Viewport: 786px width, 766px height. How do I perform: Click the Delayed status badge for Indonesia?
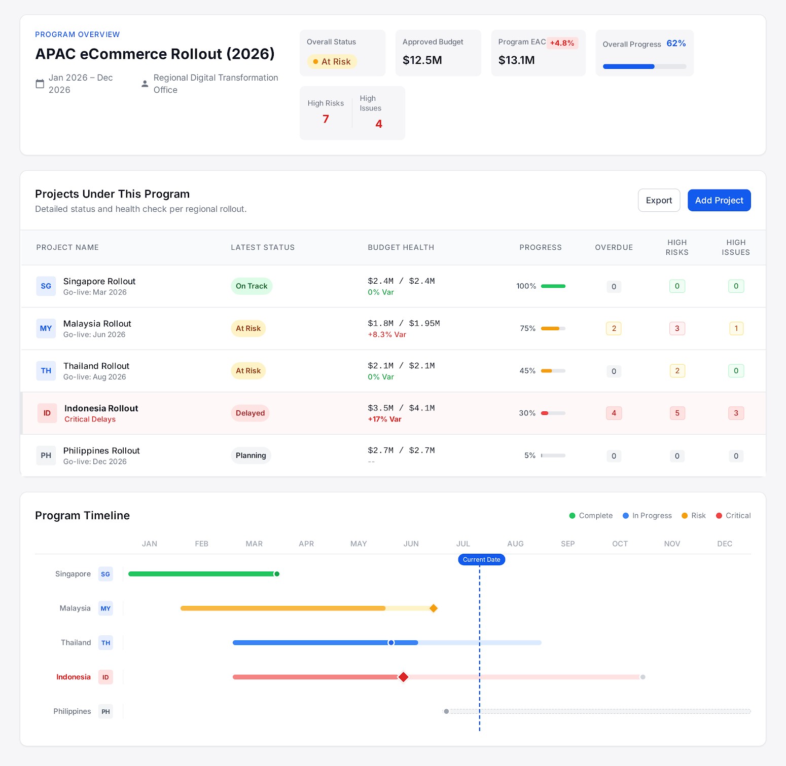(x=249, y=413)
